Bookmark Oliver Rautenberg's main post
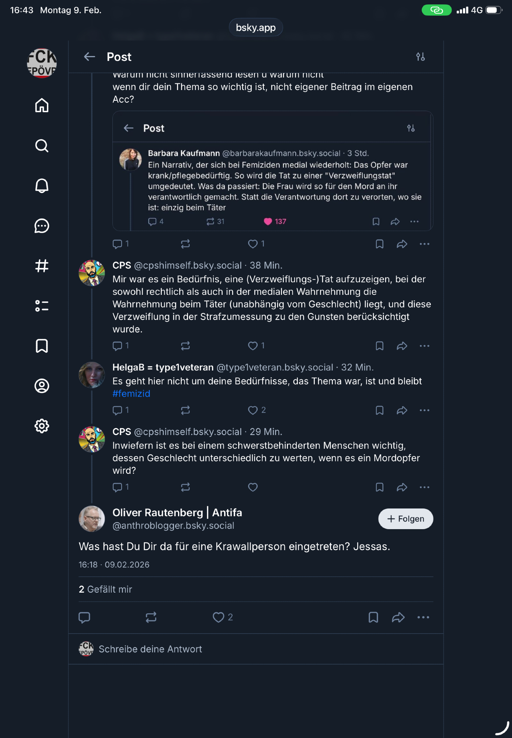The width and height of the screenshot is (512, 738). [373, 617]
